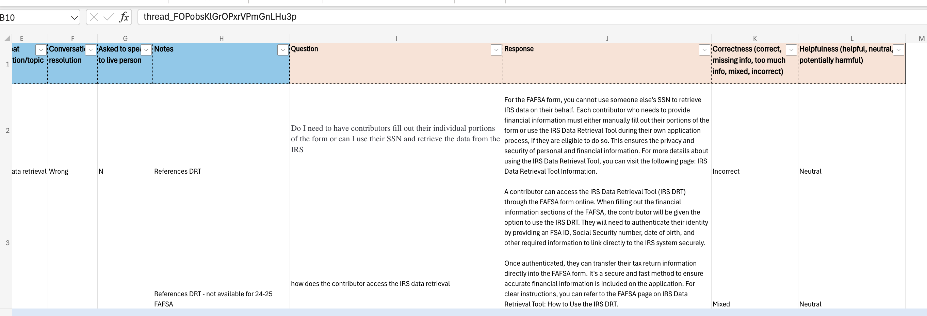The image size is (927, 316).
Task: Open the Notes column filter dropdown
Action: pyautogui.click(x=283, y=50)
